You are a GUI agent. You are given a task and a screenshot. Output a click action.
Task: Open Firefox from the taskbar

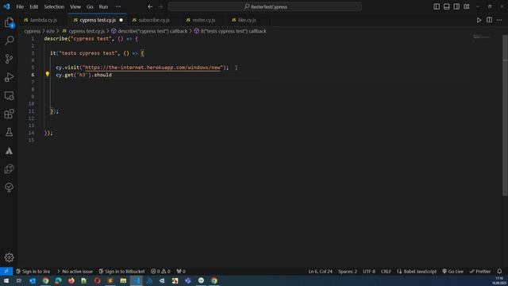pyautogui.click(x=71, y=280)
